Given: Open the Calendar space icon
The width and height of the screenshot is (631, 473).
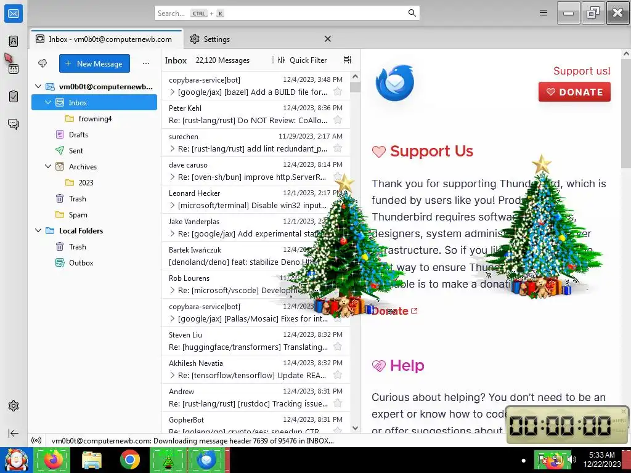Looking at the screenshot, I should pyautogui.click(x=14, y=69).
